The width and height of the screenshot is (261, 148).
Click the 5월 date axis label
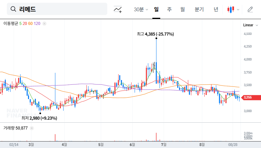[x=101, y=145]
